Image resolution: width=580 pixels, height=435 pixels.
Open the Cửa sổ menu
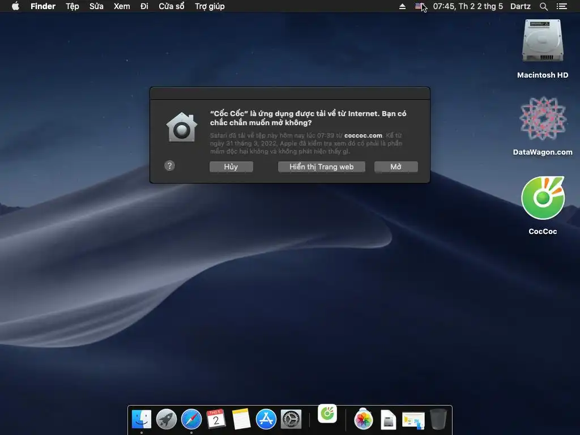pyautogui.click(x=171, y=6)
